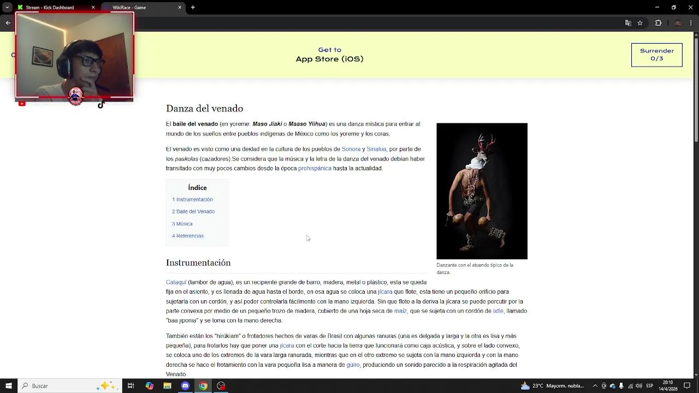Viewport: 699px width, 393px height.
Task: Open File Explorer from the taskbar
Action: [x=167, y=386]
